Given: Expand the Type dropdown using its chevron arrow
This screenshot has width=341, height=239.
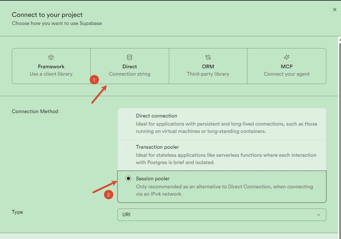Looking at the screenshot, I should (318, 215).
